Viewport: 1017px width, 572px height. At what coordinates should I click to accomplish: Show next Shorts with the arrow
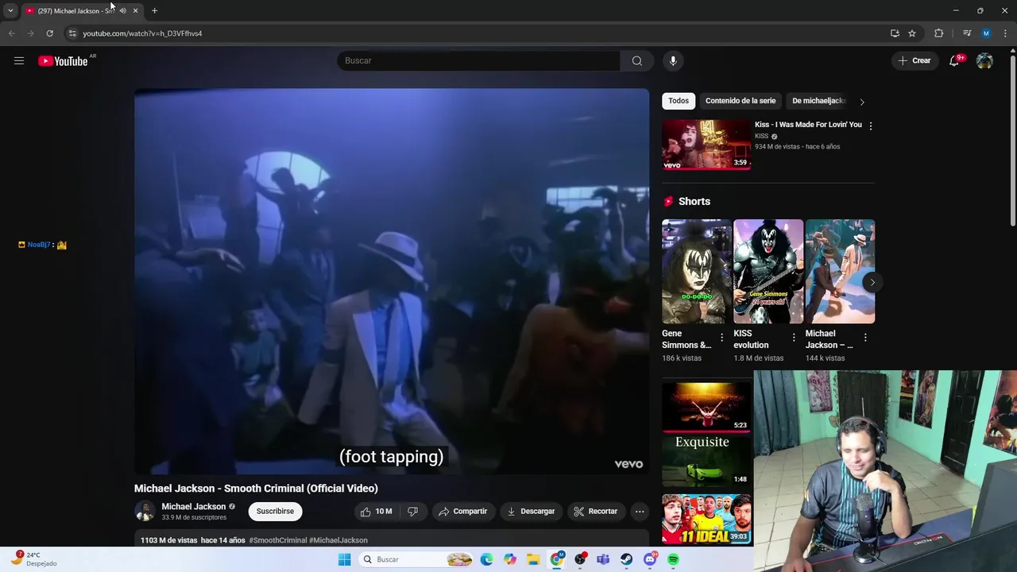click(x=872, y=282)
